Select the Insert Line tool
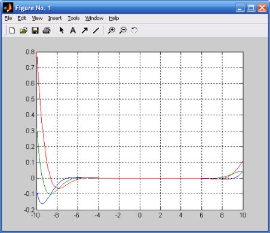 [x=96, y=30]
